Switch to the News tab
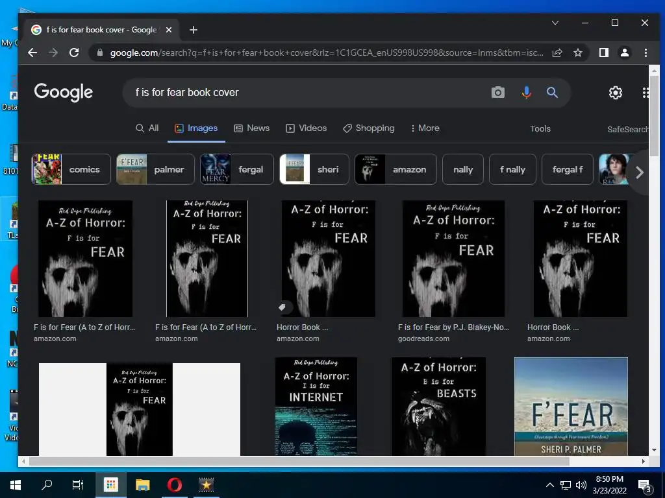Viewport: 665px width, 498px height. [x=252, y=128]
